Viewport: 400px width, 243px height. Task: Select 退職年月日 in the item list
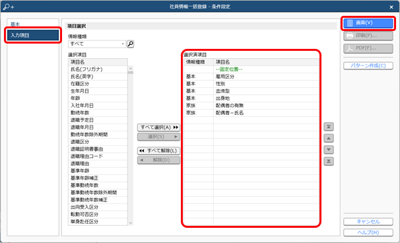(98, 127)
